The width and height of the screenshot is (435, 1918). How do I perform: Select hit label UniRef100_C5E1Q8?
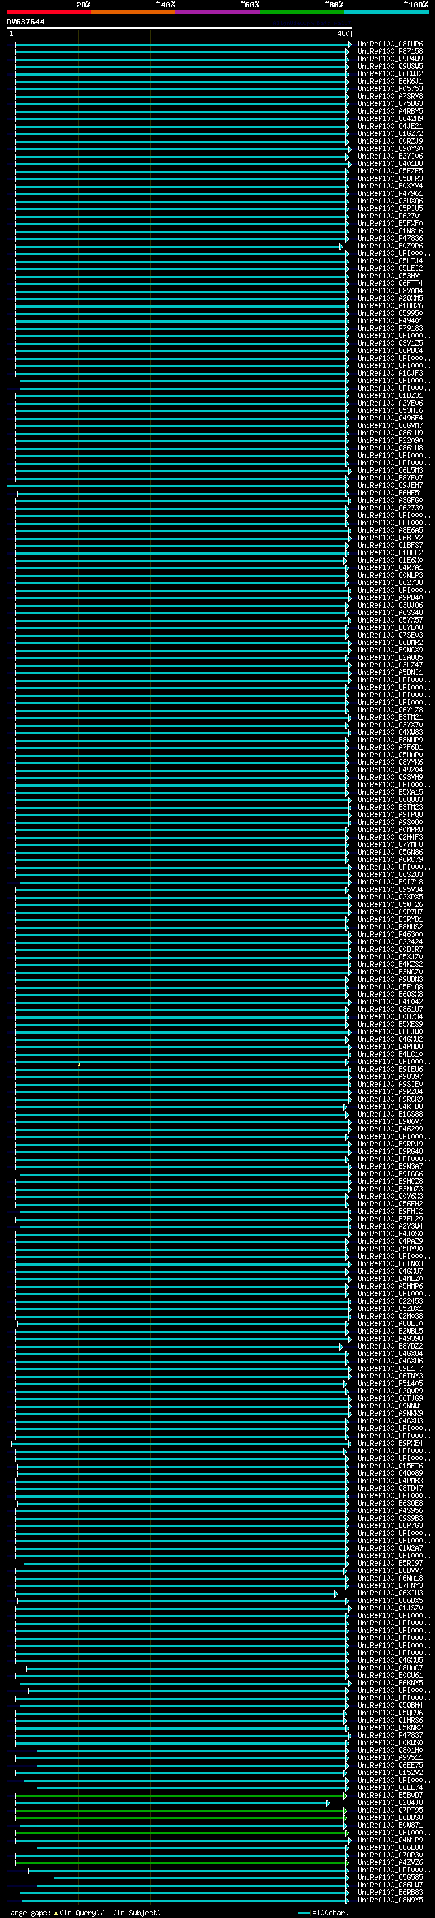tap(389, 987)
